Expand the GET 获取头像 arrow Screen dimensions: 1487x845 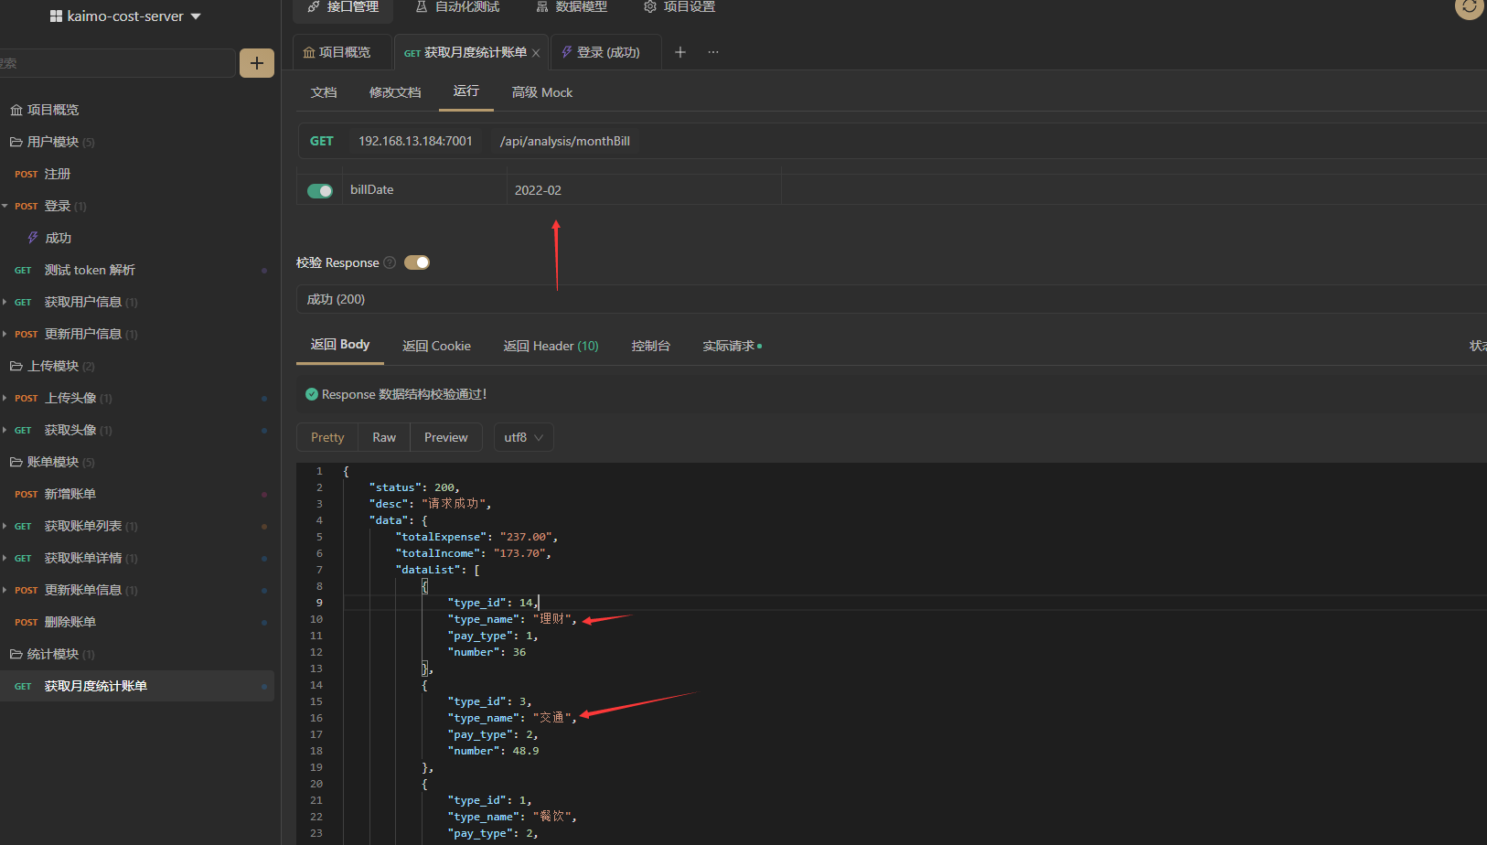[5, 430]
